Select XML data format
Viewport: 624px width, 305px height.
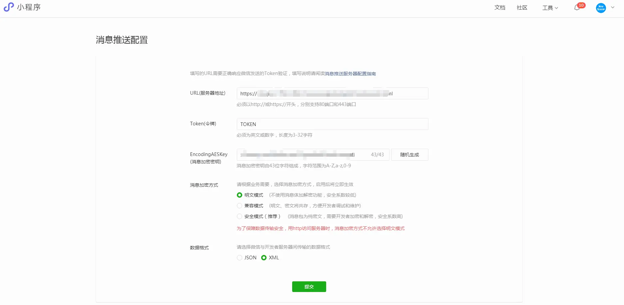[x=264, y=258]
